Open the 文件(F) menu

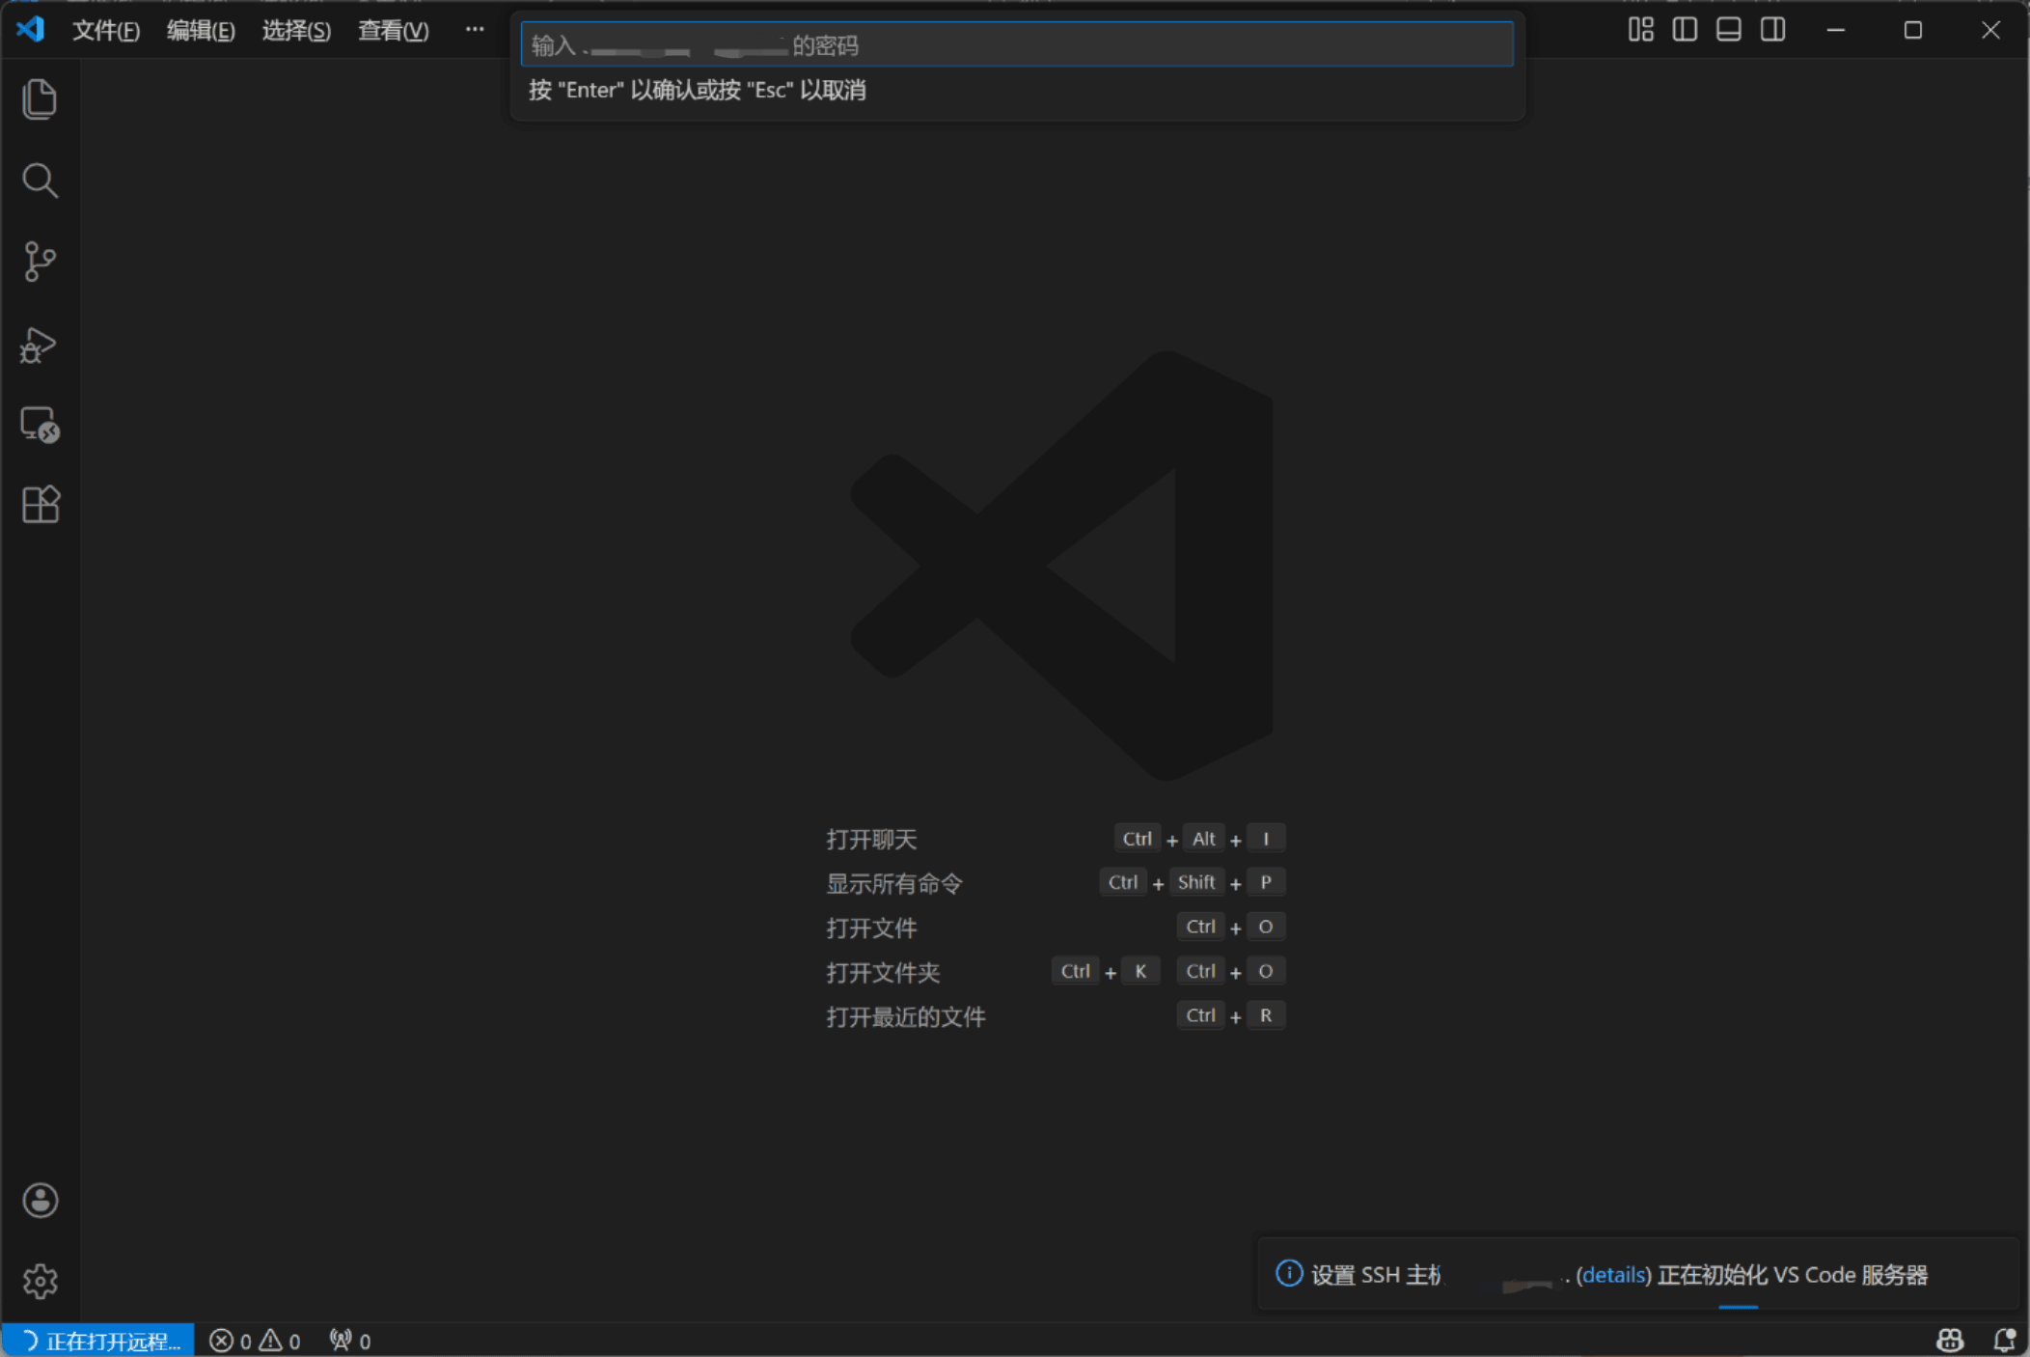click(x=106, y=31)
